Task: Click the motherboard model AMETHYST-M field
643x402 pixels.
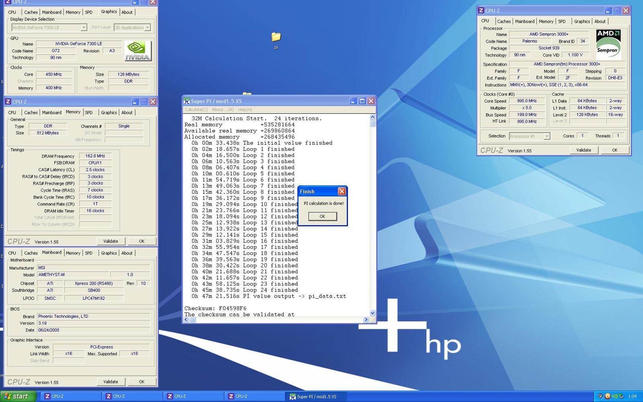Action: pyautogui.click(x=73, y=275)
